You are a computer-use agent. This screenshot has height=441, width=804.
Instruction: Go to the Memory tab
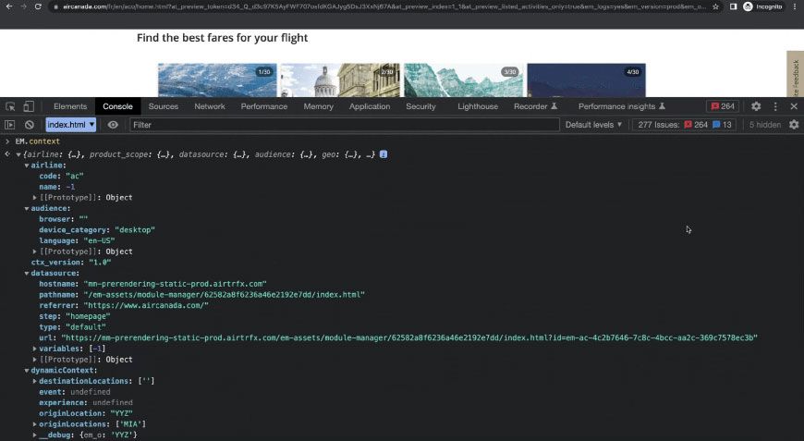tap(319, 106)
